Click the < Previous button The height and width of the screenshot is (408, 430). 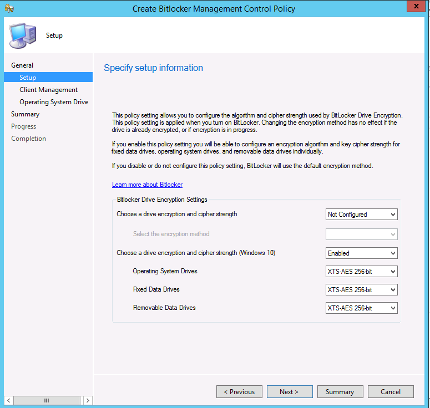click(239, 391)
